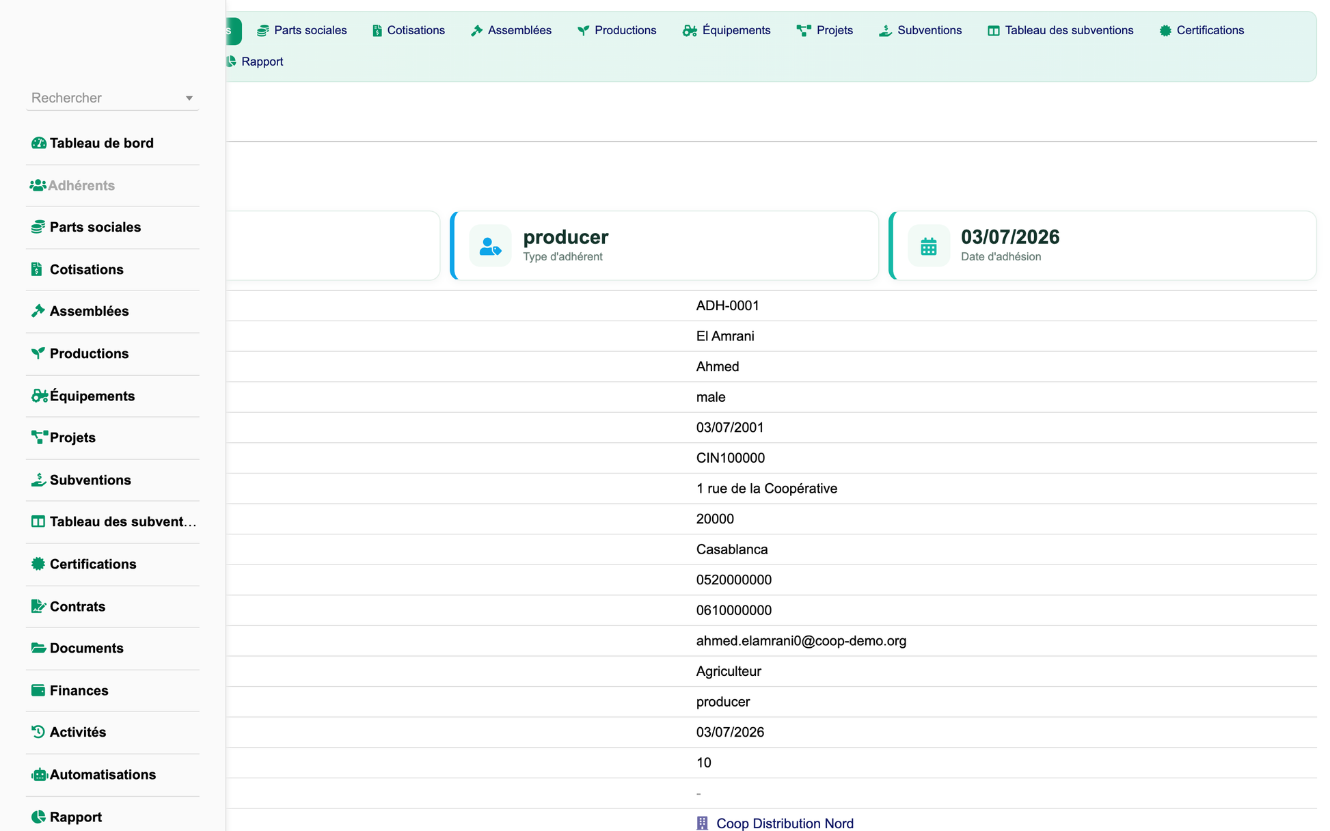Click the top bar Parts sociales coins icon
1330x831 pixels.
262,31
